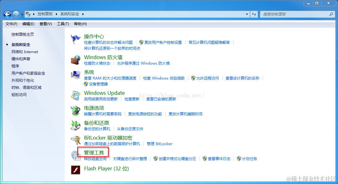Open the 电源选项 heading link
This screenshot has height=184, width=338.
coord(94,108)
